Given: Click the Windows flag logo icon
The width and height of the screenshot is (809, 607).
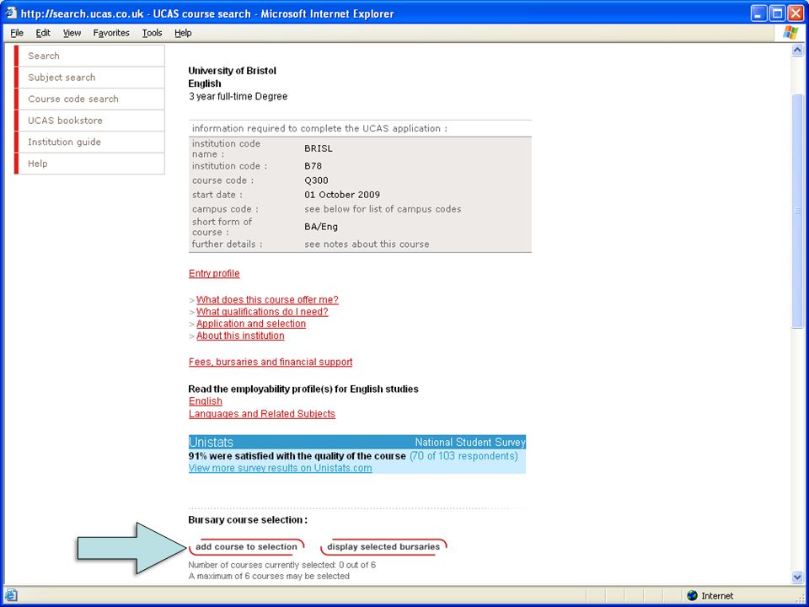Looking at the screenshot, I should tap(790, 33).
